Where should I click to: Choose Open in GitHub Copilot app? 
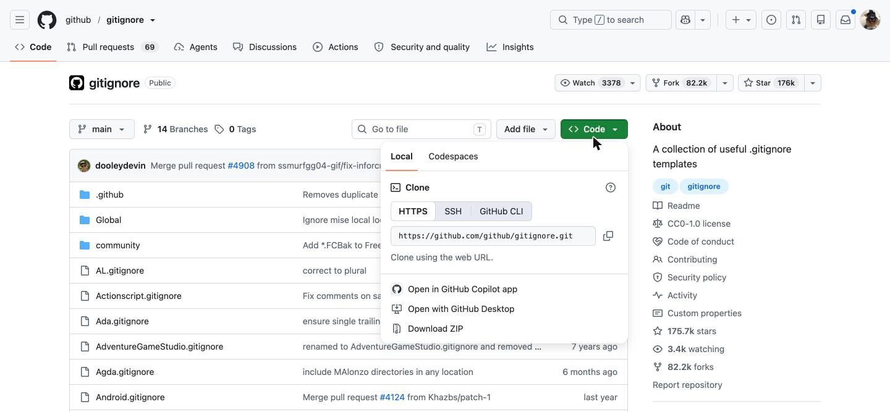tap(504, 289)
